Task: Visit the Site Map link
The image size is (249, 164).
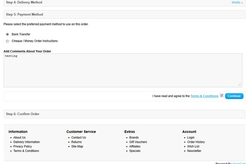Action: (77, 147)
